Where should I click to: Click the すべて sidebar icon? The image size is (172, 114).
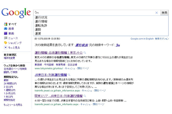coord(6,24)
